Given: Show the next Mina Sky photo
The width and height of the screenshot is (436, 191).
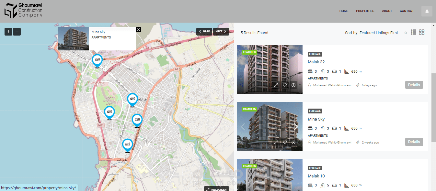Looking at the screenshot, I should click(x=296, y=127).
